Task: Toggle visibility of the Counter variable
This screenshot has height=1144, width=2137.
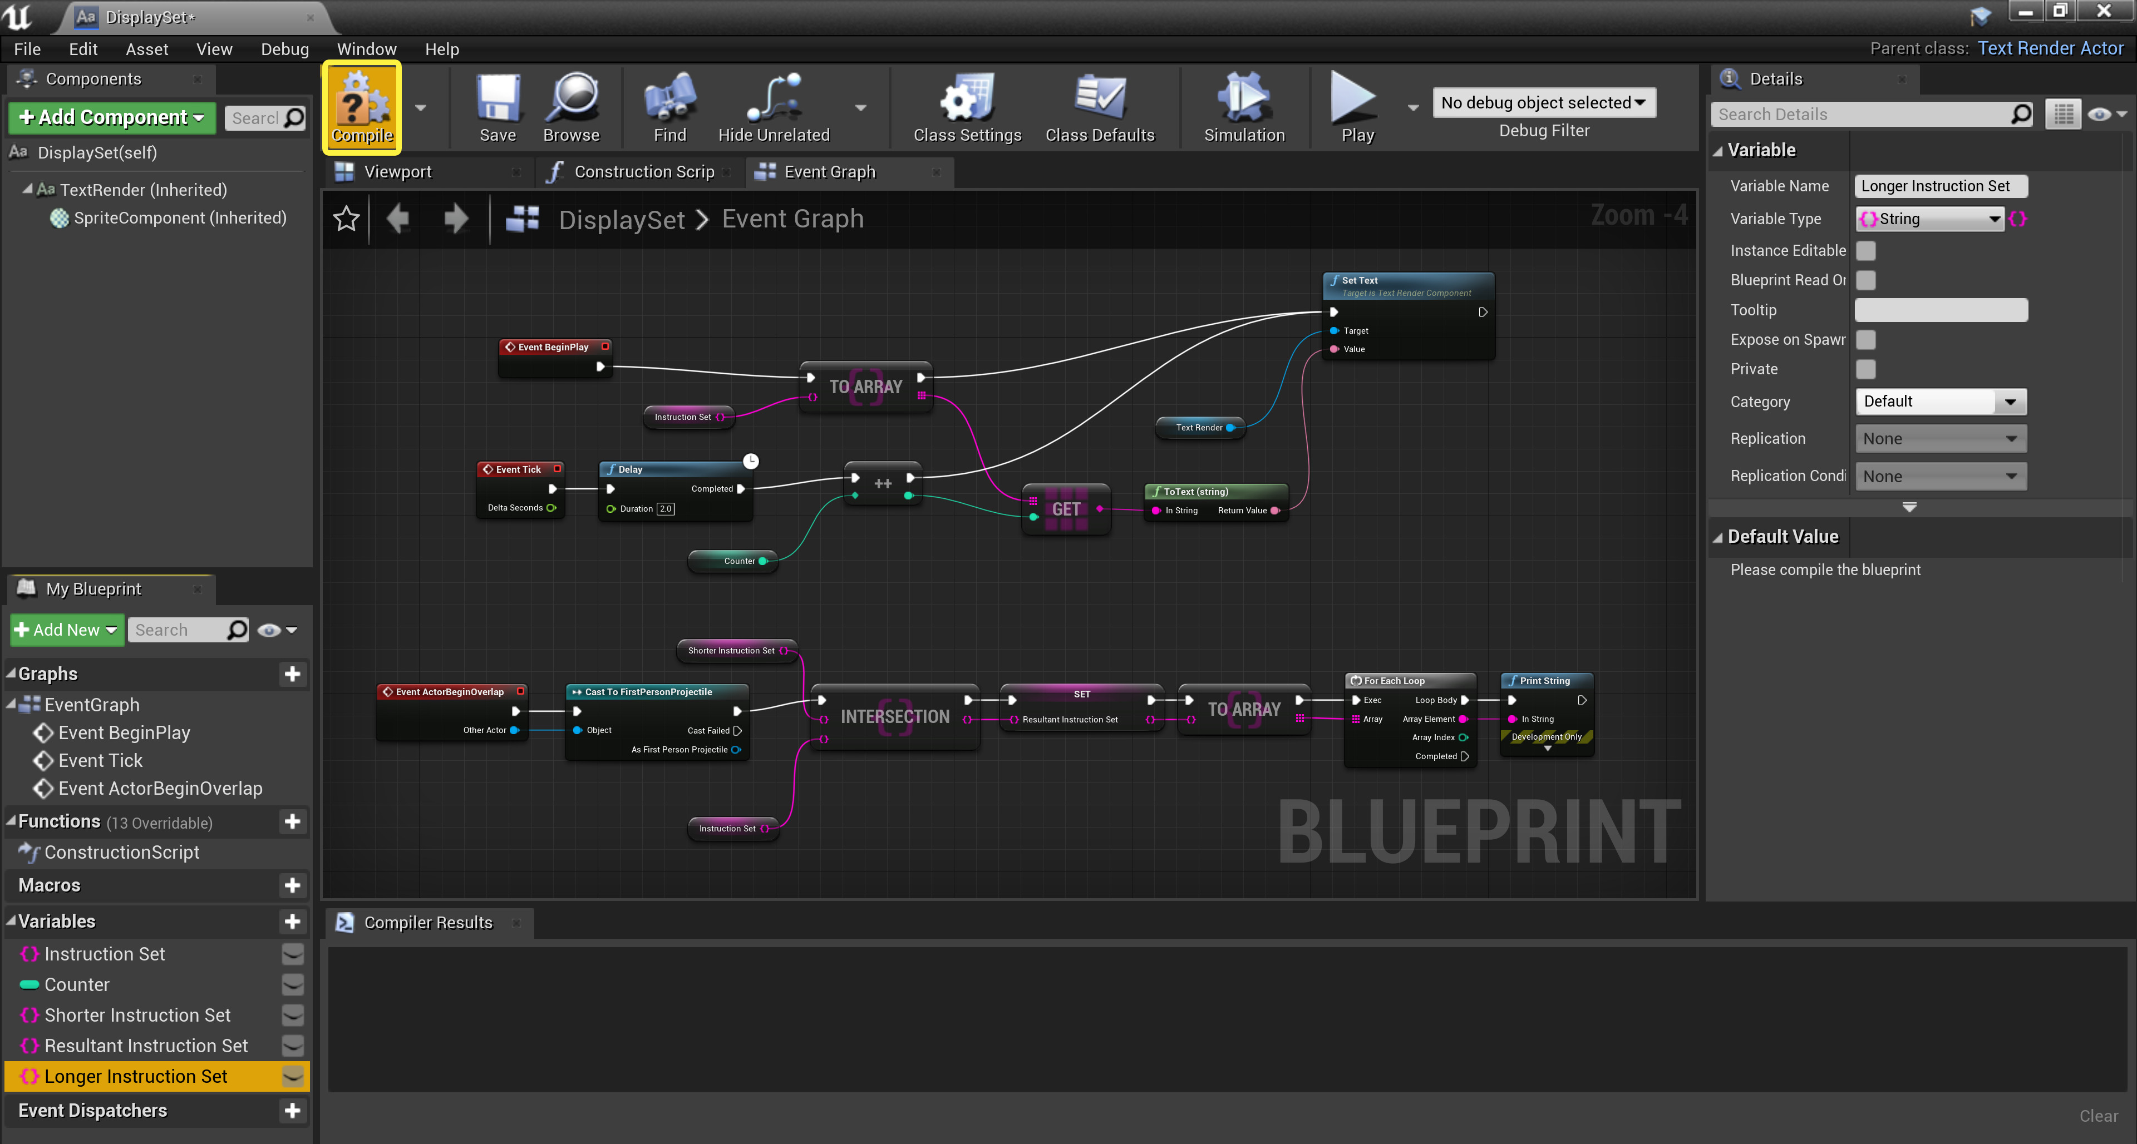Action: point(292,985)
